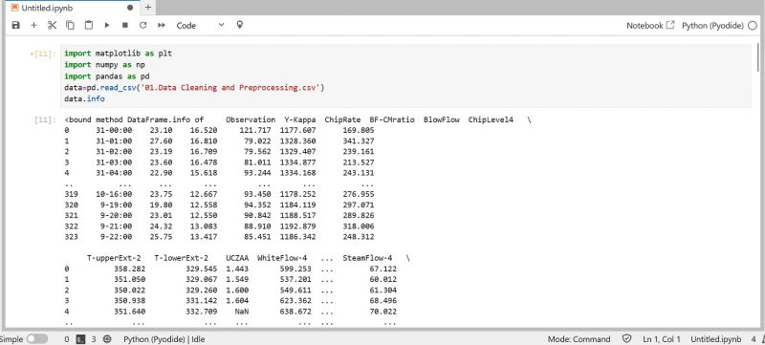The width and height of the screenshot is (765, 345).
Task: Restart kernel and run all cells
Action: click(162, 26)
